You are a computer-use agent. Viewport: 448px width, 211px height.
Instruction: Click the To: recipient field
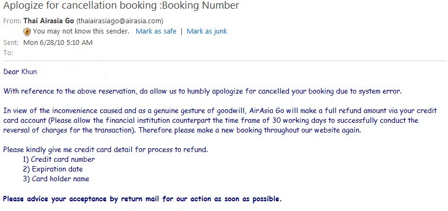pyautogui.click(x=85, y=53)
